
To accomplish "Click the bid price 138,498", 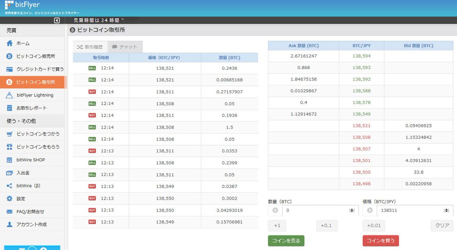I will point(361,184).
